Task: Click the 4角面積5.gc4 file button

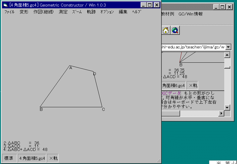Action: [x=32, y=158]
